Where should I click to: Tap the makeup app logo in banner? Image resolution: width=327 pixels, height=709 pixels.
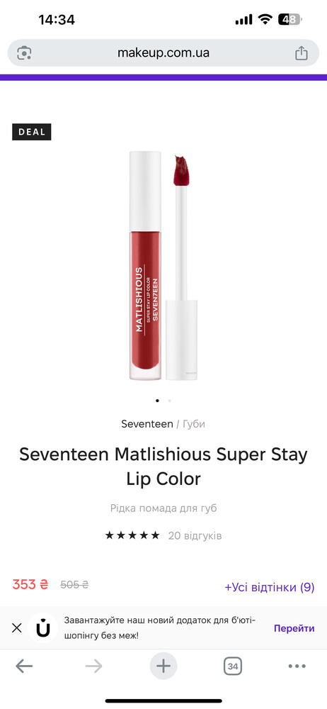[43, 628]
